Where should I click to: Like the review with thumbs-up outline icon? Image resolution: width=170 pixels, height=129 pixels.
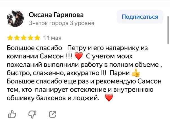[x=12, y=114]
